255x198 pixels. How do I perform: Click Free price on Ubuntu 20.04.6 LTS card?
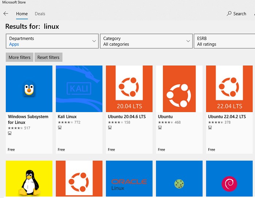pyautogui.click(x=111, y=150)
